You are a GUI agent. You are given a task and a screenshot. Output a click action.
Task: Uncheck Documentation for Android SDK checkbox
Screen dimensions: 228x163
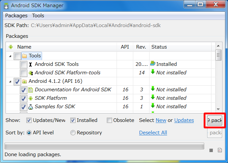pos(23,90)
